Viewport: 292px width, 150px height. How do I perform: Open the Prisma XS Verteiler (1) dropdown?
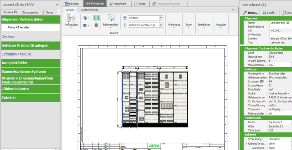(x=161, y=25)
